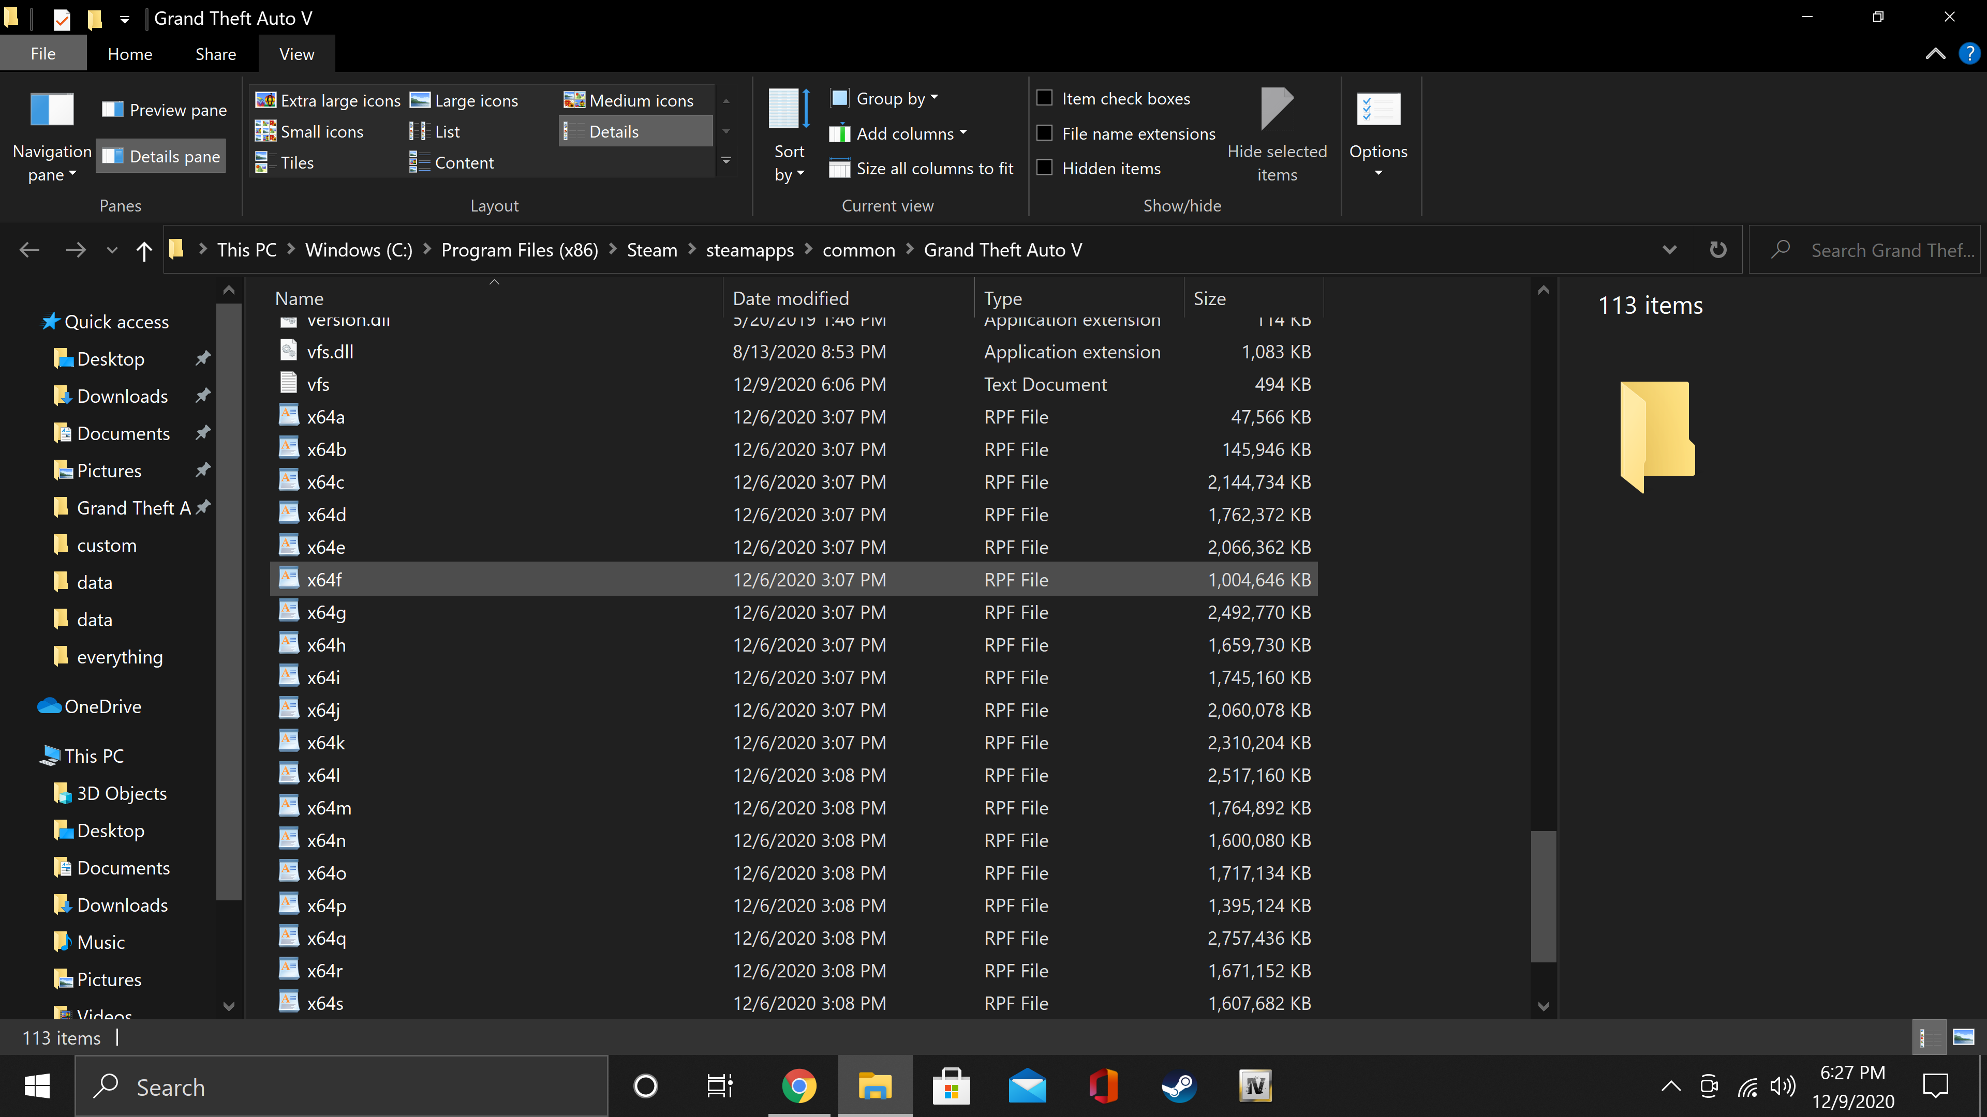Click the file list vertical scrollbar thumb

pyautogui.click(x=1543, y=896)
